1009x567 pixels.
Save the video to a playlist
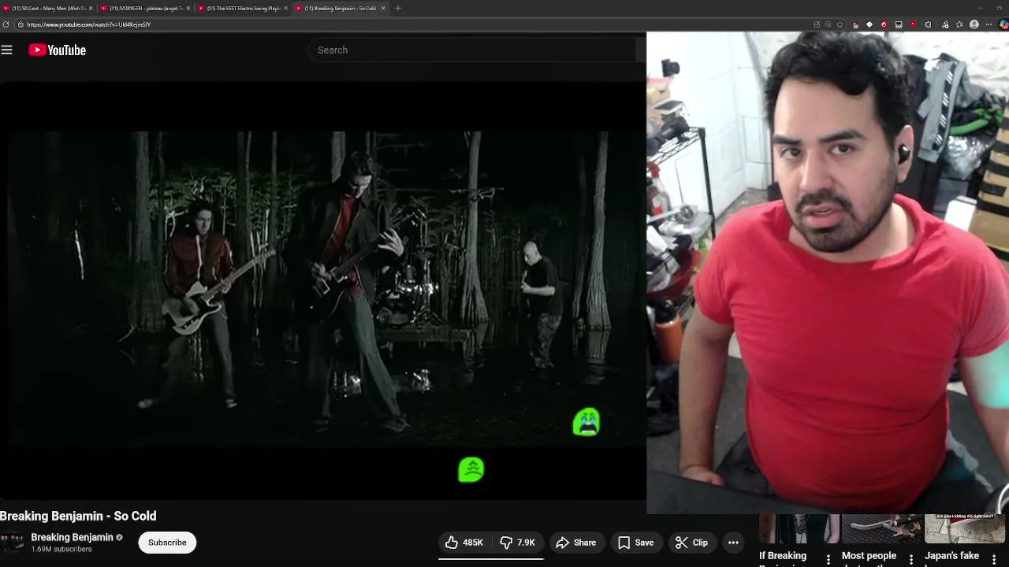[635, 543]
